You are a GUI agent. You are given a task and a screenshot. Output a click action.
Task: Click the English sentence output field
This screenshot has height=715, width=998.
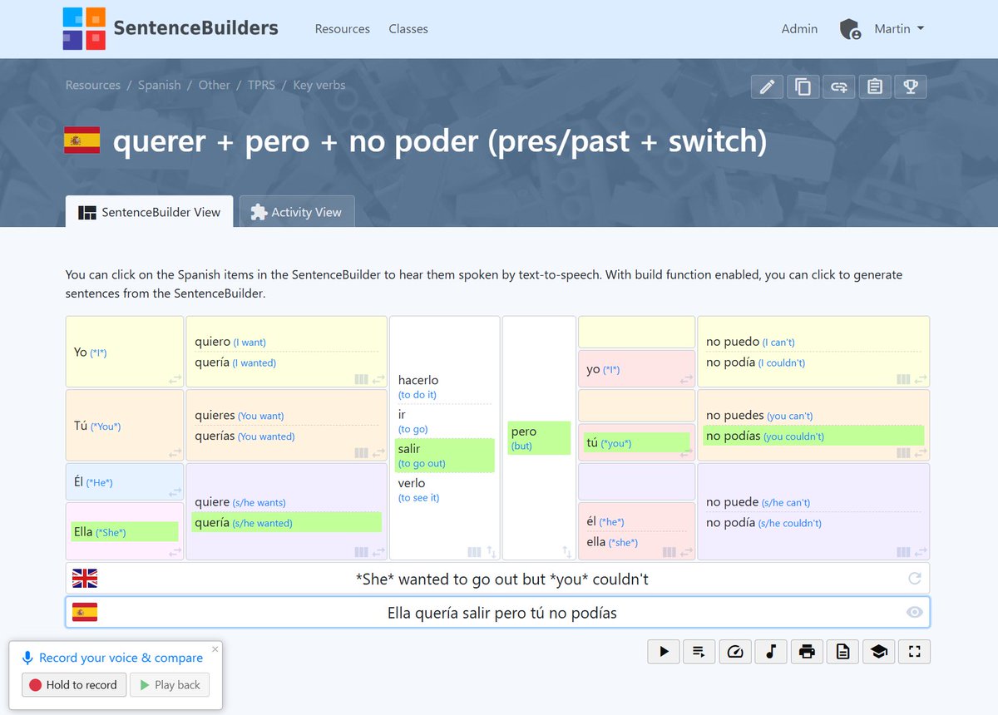click(497, 579)
